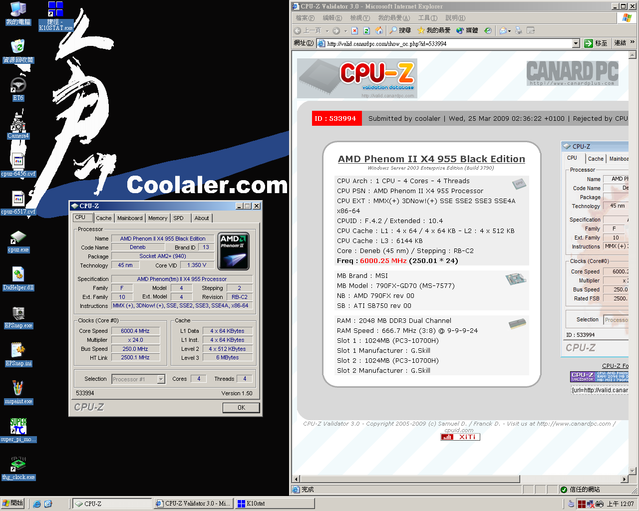
Task: Select the EPSnap.ini desktop icon
Action: (18, 354)
